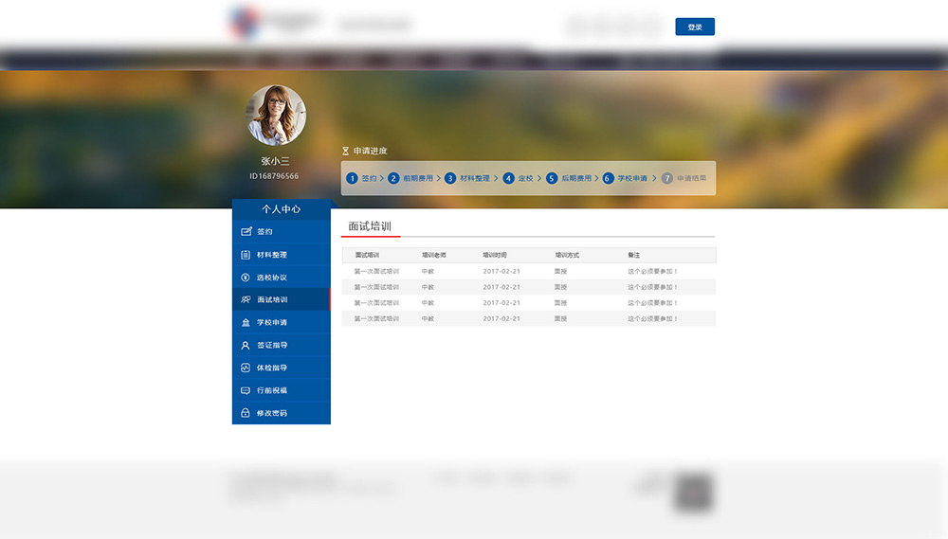
Task: Click the 签约 pencil icon in sidebar
Action: (x=246, y=232)
